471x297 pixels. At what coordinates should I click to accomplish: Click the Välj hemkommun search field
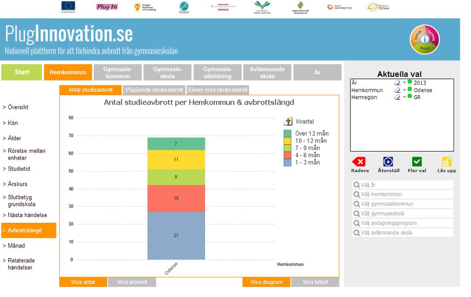pos(402,194)
